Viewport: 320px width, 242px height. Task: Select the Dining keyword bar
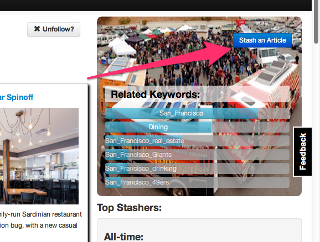[x=197, y=127]
